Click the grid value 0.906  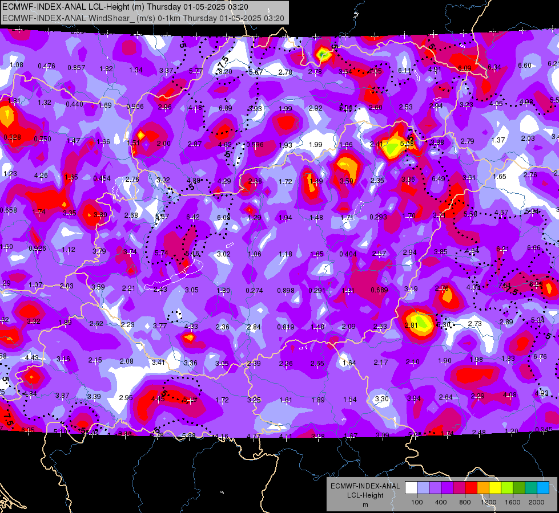click(x=135, y=107)
